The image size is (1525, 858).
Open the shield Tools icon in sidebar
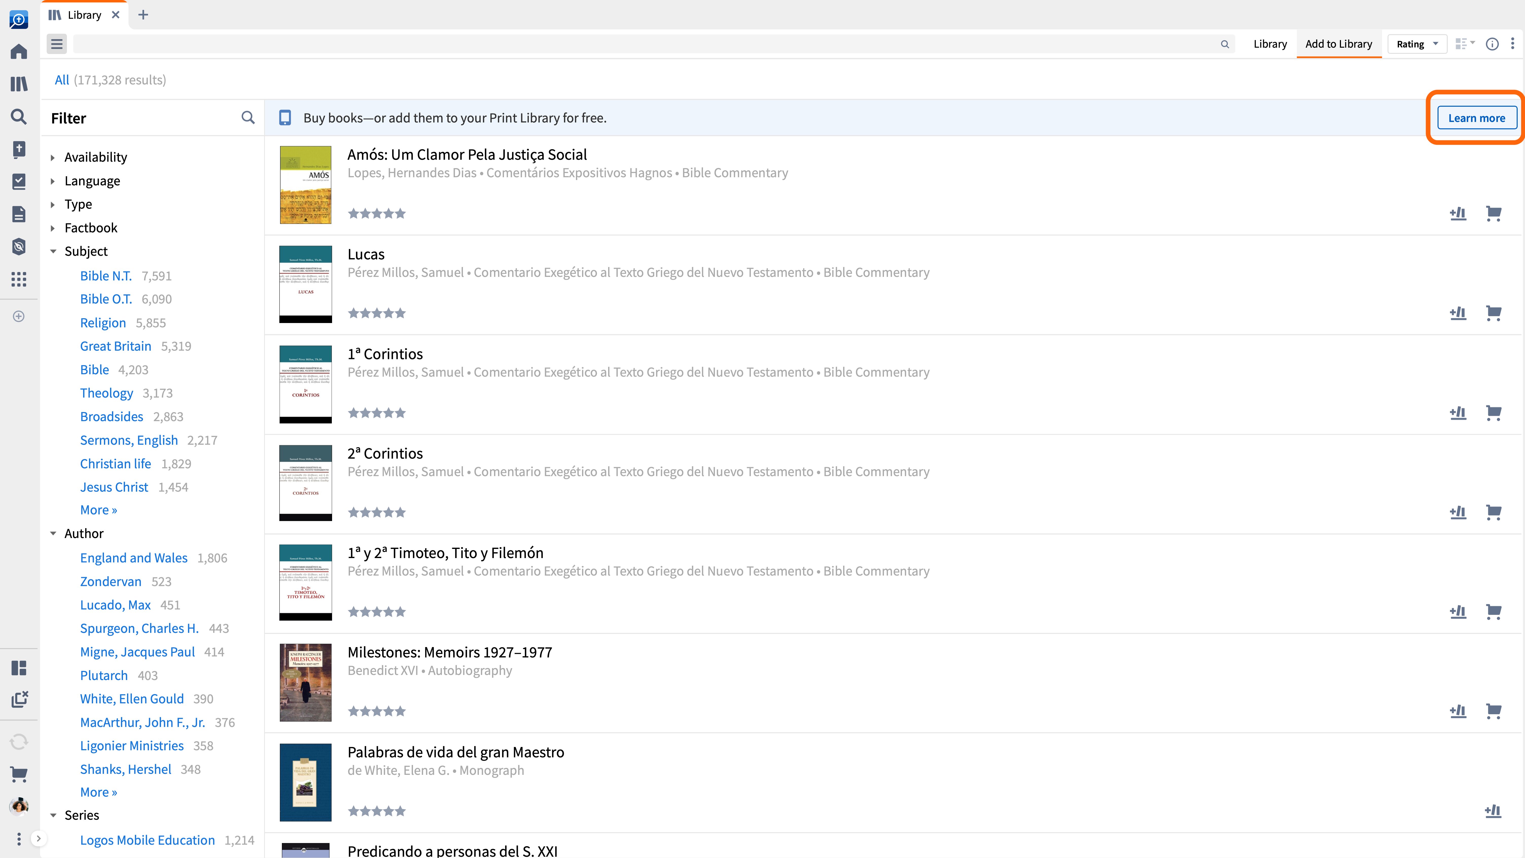point(19,246)
